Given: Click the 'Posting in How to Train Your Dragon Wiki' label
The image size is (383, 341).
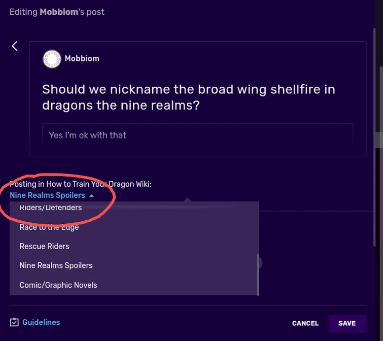Looking at the screenshot, I should pyautogui.click(x=81, y=184).
